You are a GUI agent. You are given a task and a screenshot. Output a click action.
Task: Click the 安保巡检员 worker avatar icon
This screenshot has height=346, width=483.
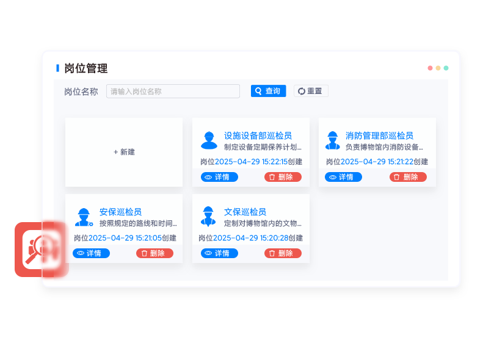pos(84,217)
